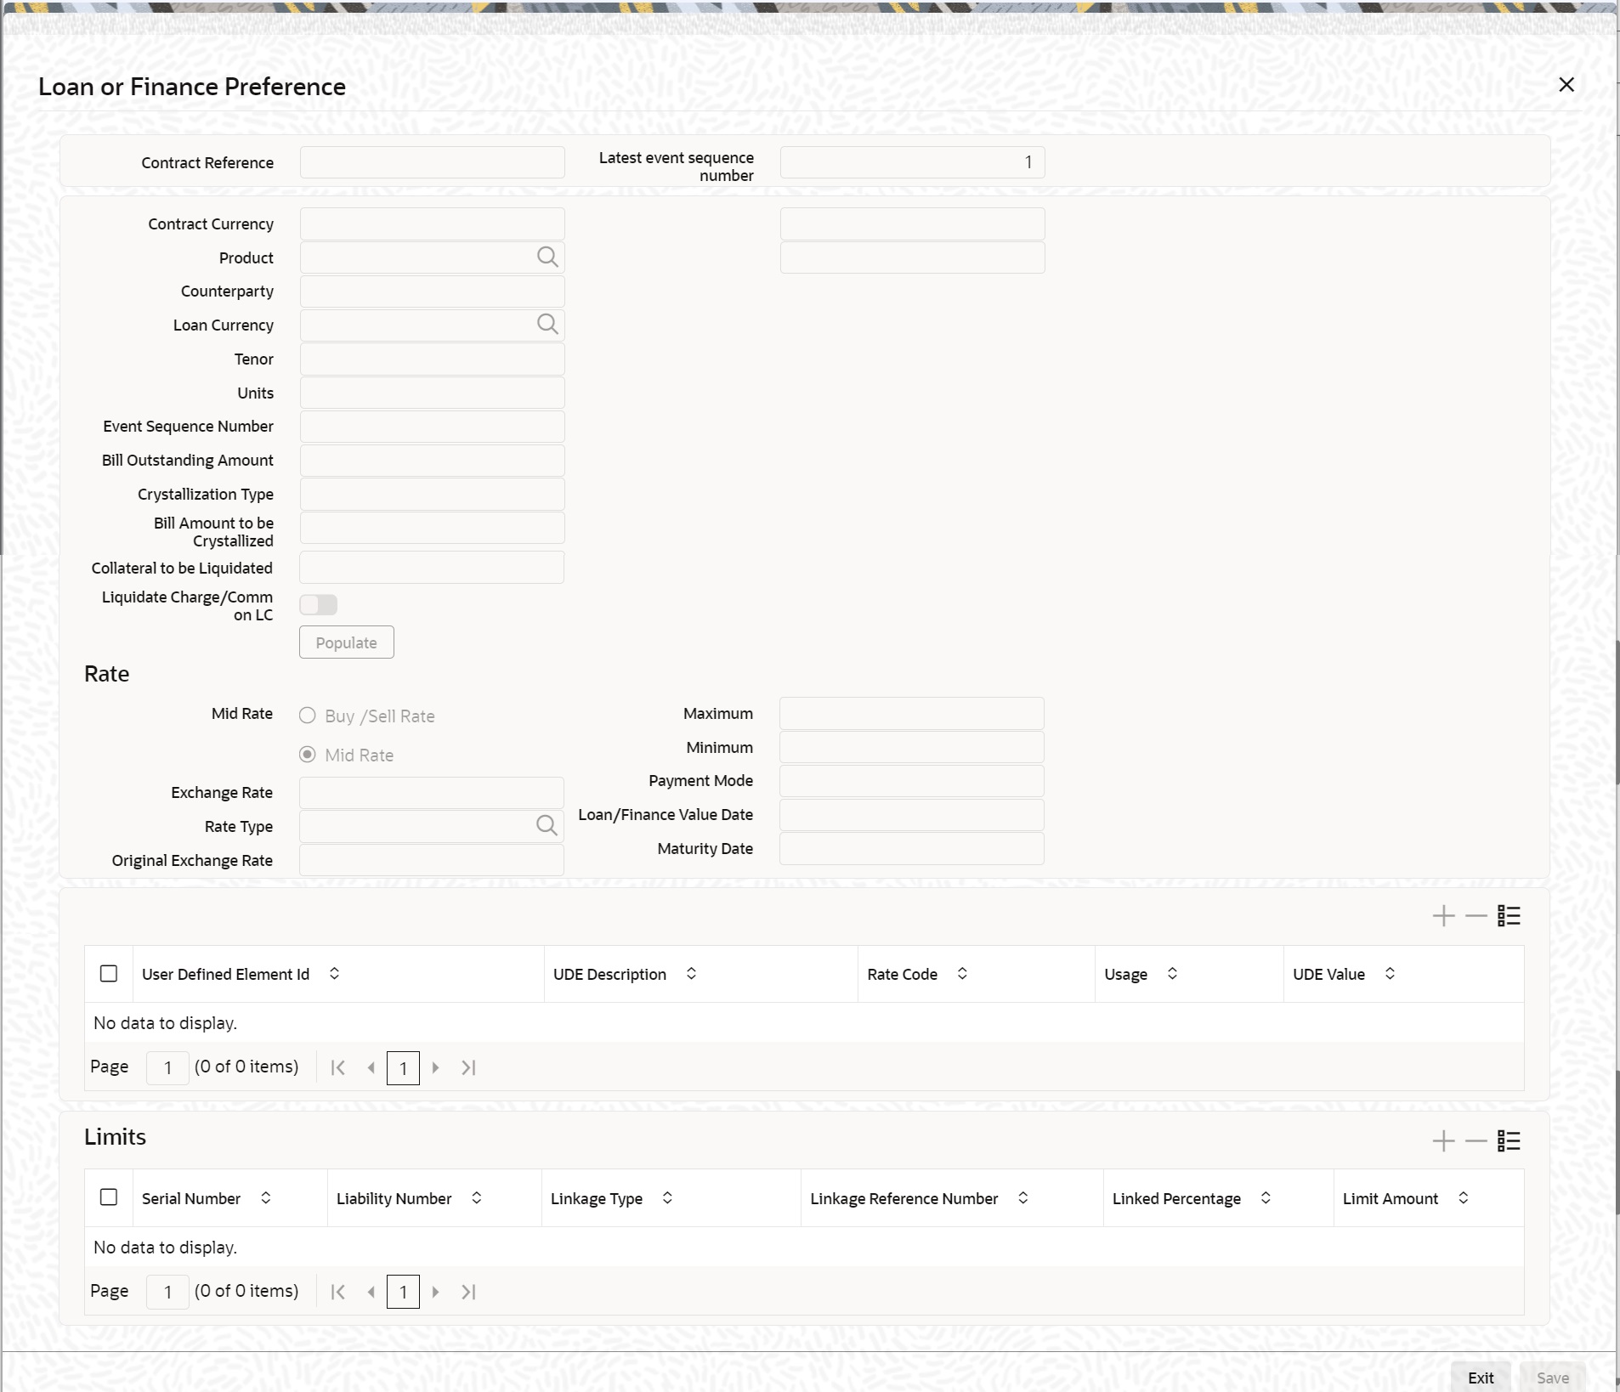Image resolution: width=1620 pixels, height=1392 pixels.
Task: Focus the Event Sequence Number field
Action: click(432, 427)
